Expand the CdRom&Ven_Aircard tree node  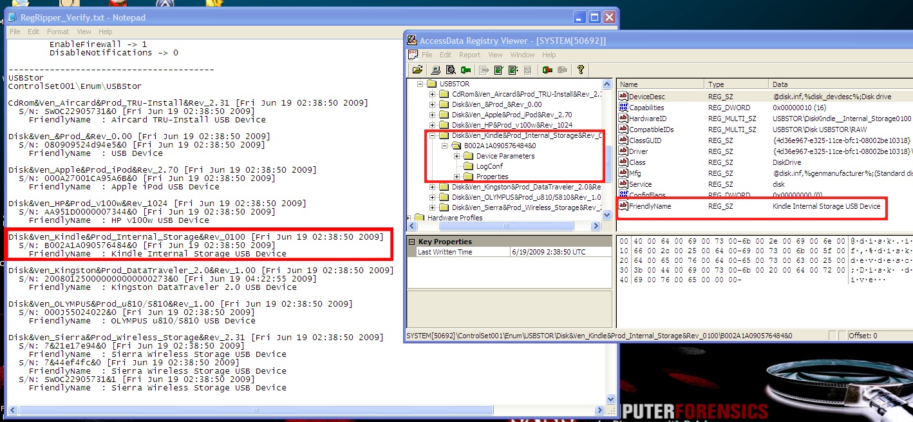(433, 94)
